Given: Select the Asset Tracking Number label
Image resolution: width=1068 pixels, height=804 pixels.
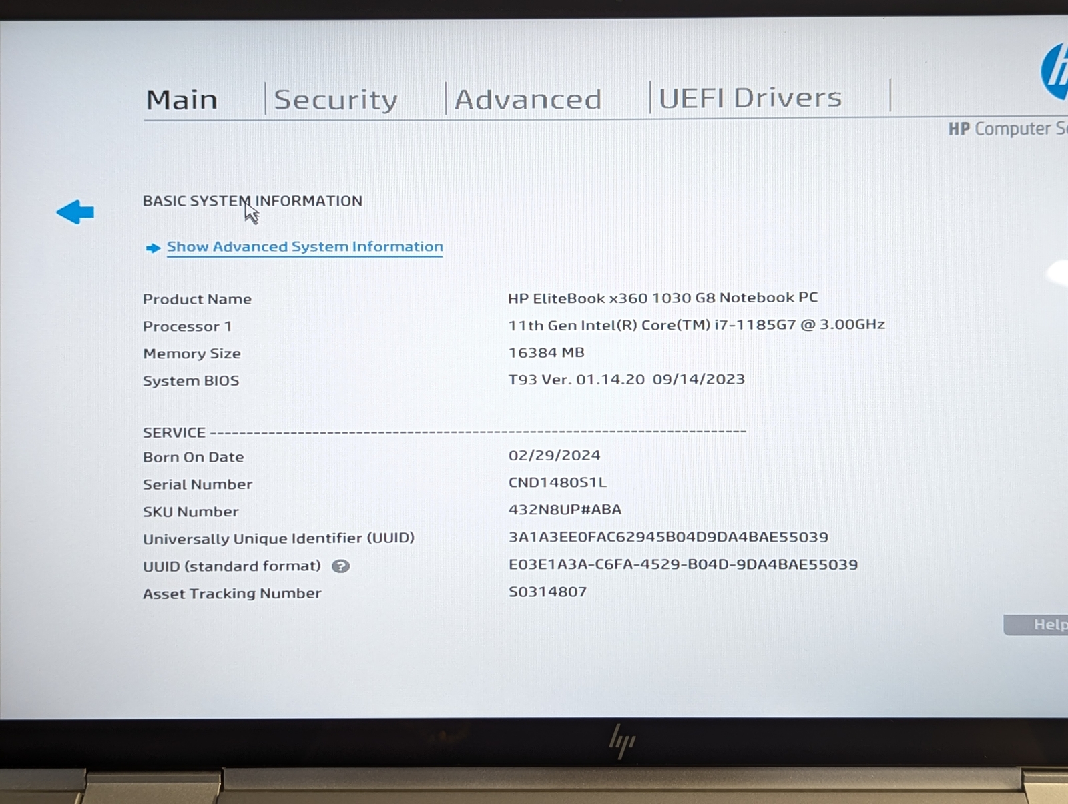Looking at the screenshot, I should [x=232, y=594].
